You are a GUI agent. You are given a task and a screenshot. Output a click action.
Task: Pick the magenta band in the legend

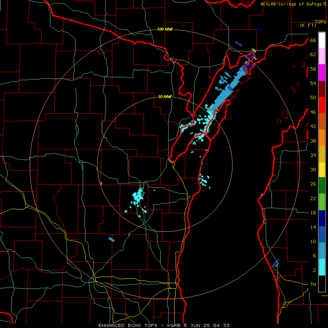(322, 73)
